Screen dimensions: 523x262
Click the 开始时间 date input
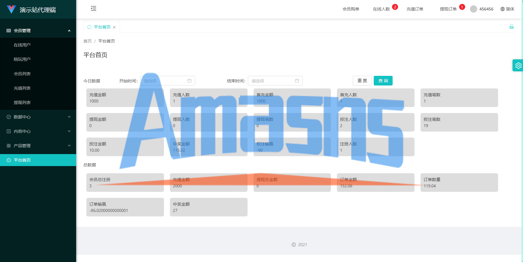pos(168,81)
